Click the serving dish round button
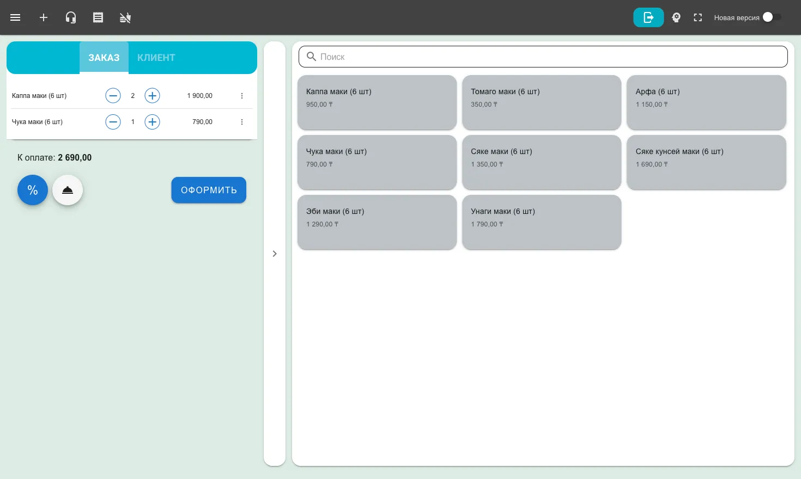Image resolution: width=801 pixels, height=479 pixels. (x=68, y=190)
